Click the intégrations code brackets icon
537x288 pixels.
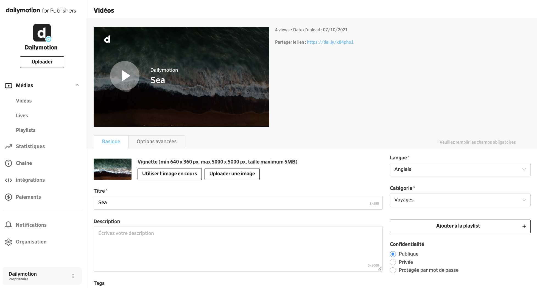tap(9, 180)
